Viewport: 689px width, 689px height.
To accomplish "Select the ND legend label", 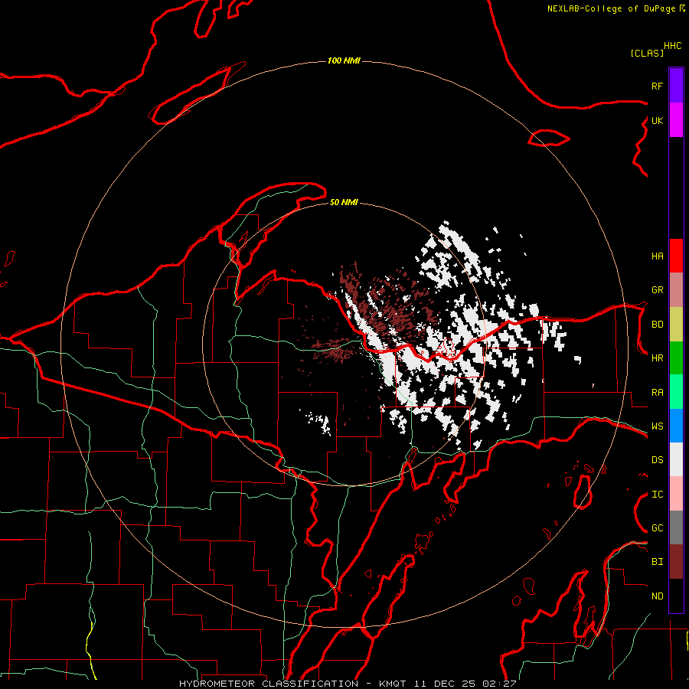I will [x=657, y=596].
